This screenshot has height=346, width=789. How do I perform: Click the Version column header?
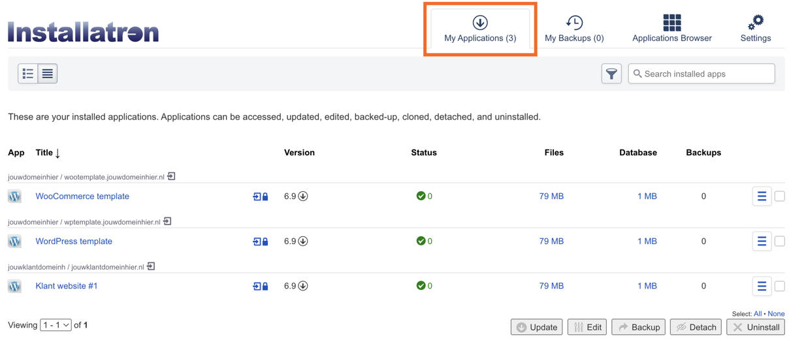click(x=299, y=153)
